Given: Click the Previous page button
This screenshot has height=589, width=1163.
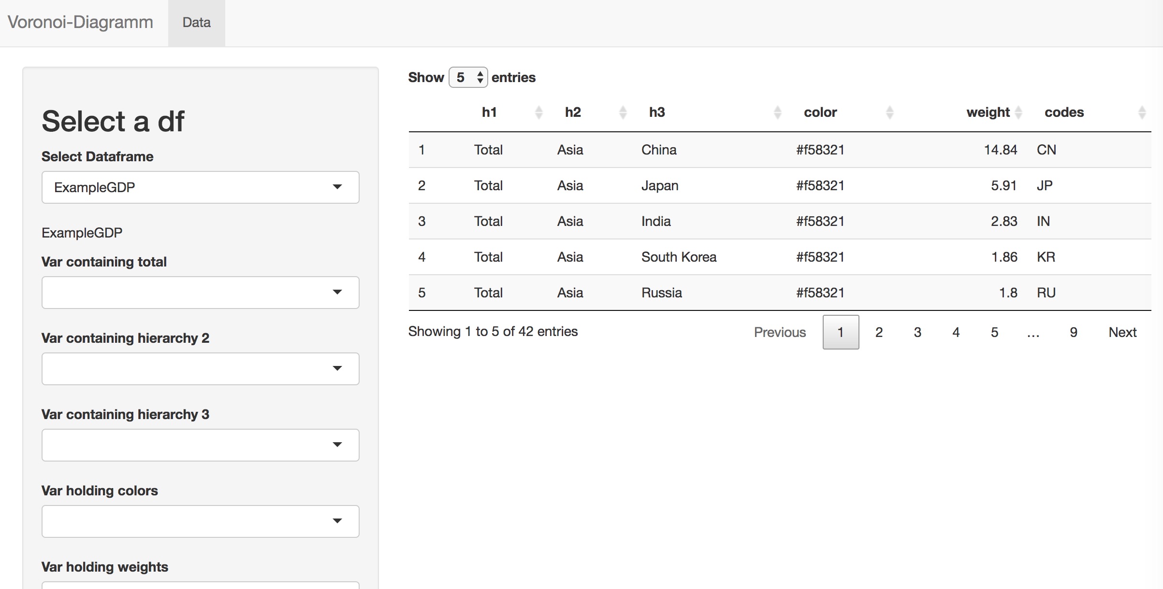Looking at the screenshot, I should (780, 332).
